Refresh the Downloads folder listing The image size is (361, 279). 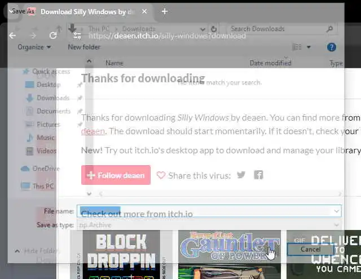(x=214, y=29)
